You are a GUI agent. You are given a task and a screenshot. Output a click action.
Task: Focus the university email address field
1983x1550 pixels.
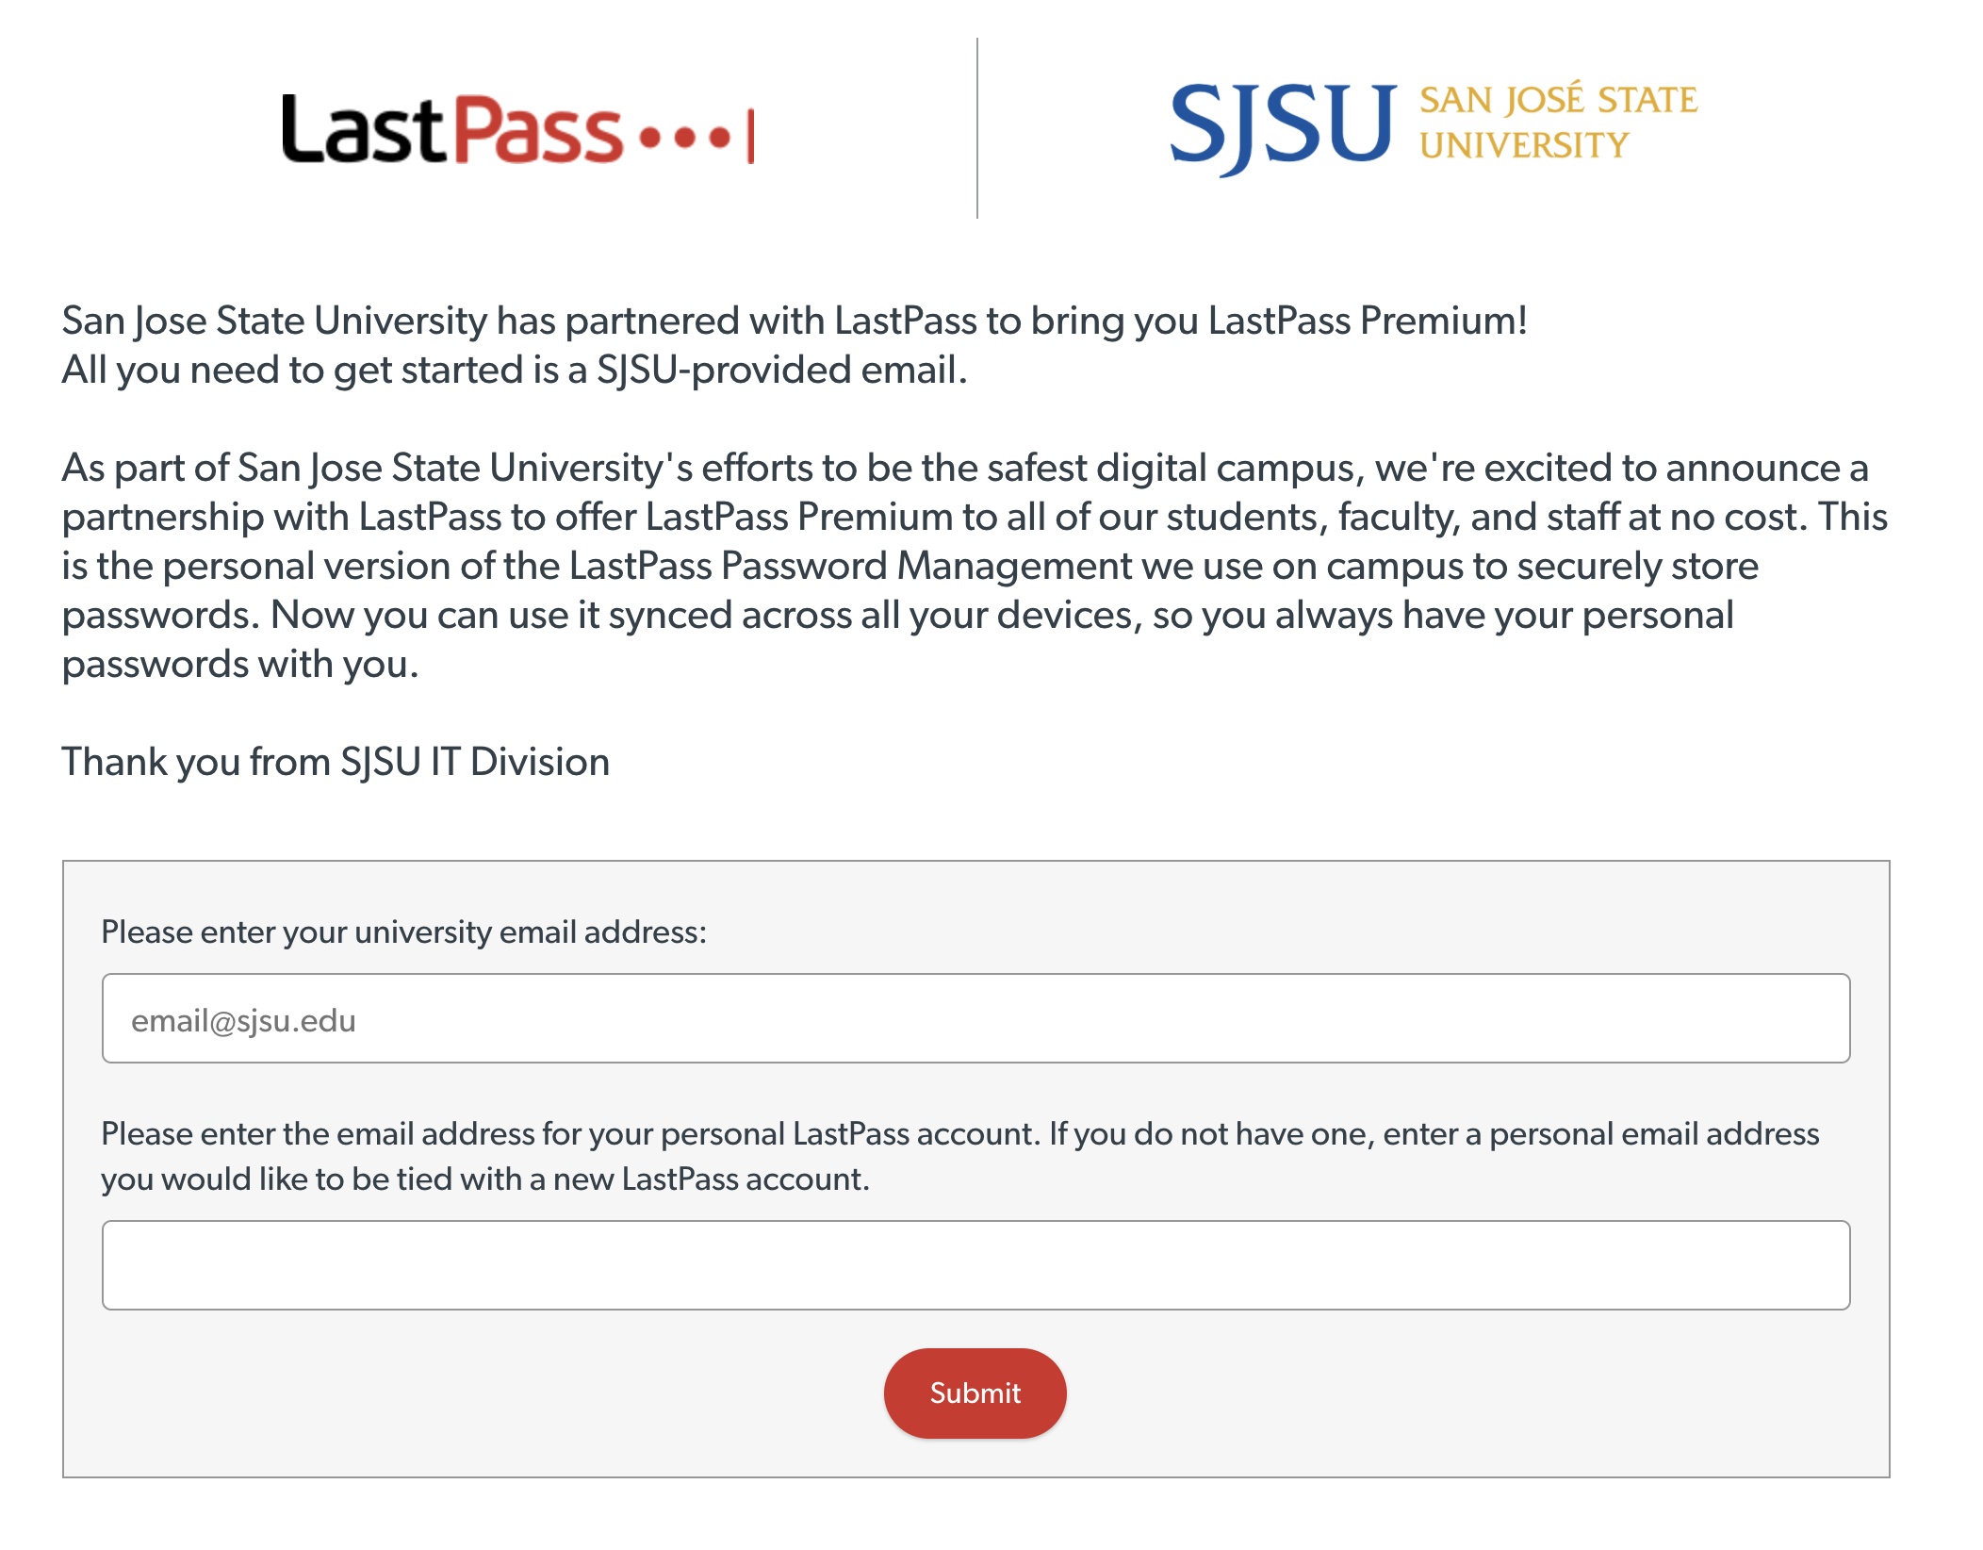975,1018
